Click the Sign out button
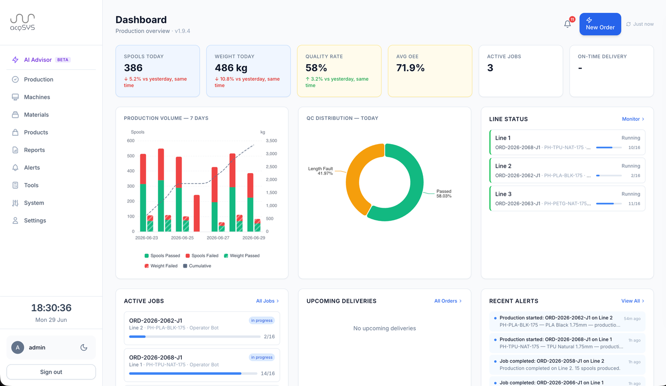The height and width of the screenshot is (386, 666). click(51, 372)
